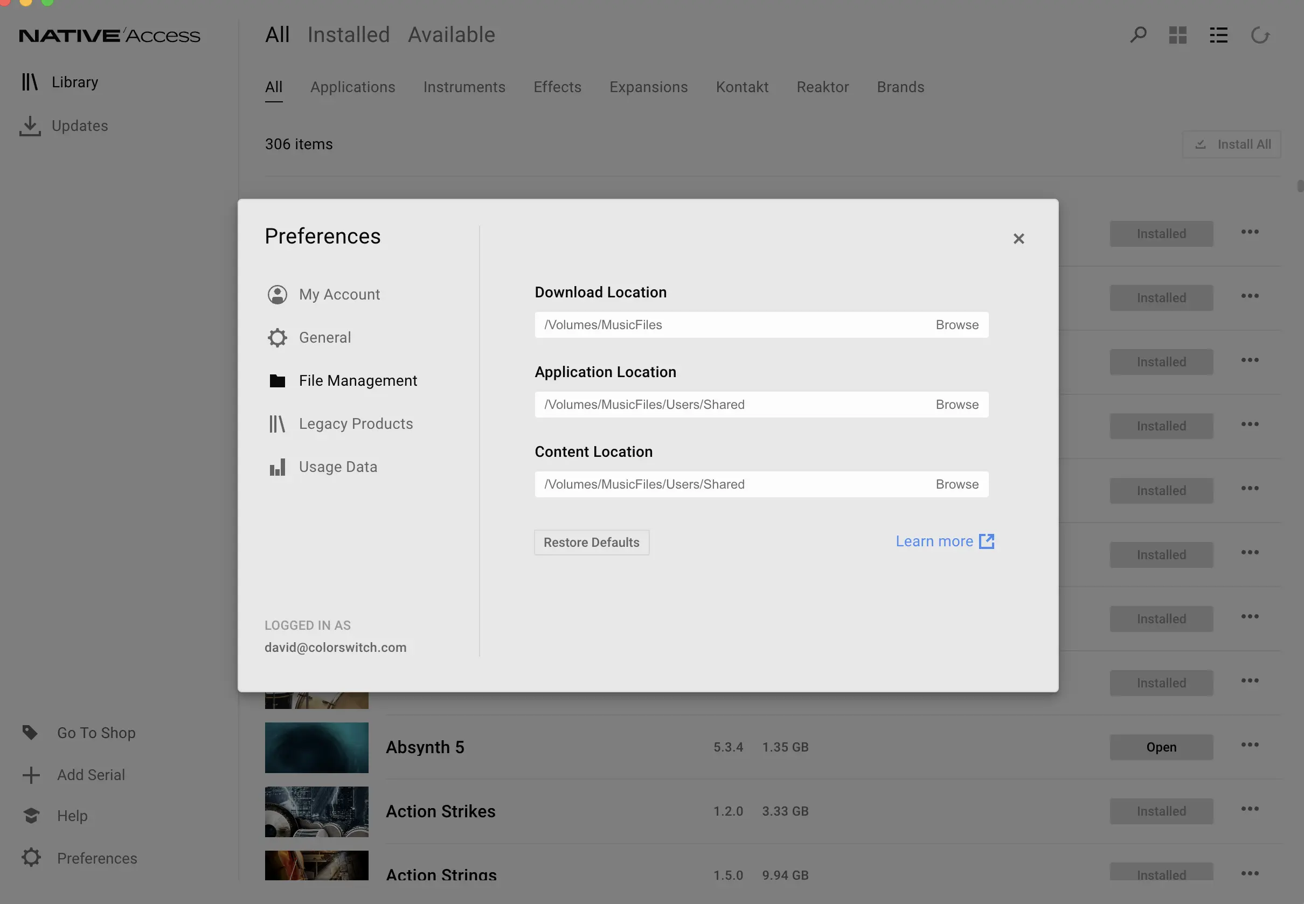Browse for Content Location folder

[x=957, y=484]
